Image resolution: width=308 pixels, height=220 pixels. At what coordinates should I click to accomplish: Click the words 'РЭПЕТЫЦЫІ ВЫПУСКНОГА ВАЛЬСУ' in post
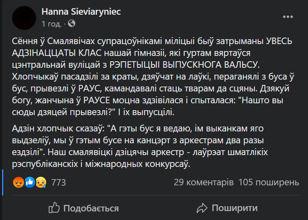coord(184,65)
